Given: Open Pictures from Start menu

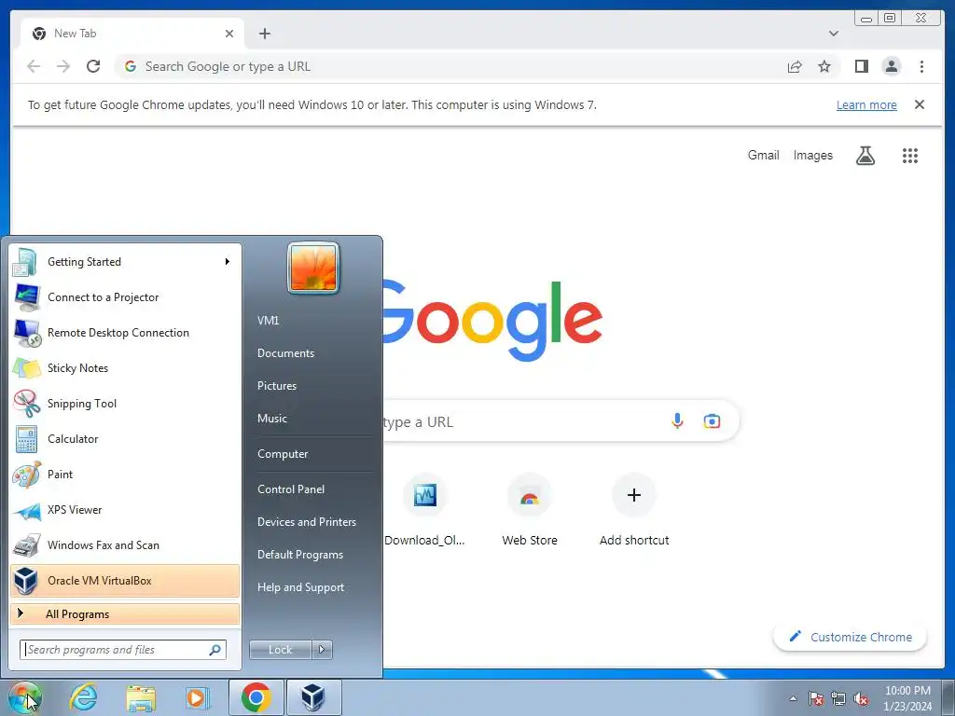Looking at the screenshot, I should (x=276, y=386).
